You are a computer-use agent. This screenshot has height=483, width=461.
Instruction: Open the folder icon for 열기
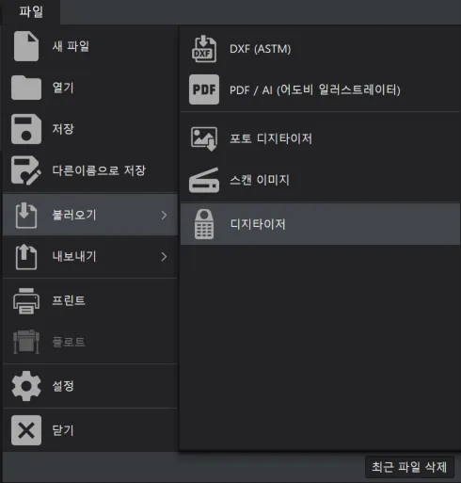tap(26, 88)
